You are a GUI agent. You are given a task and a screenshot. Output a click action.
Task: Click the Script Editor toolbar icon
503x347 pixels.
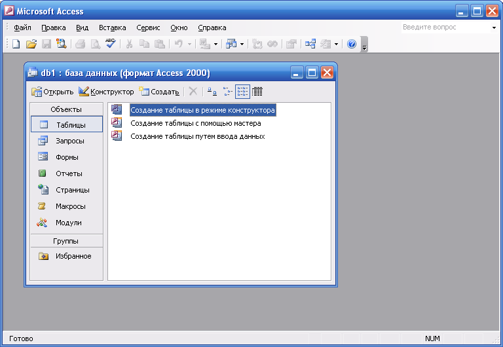(272, 44)
